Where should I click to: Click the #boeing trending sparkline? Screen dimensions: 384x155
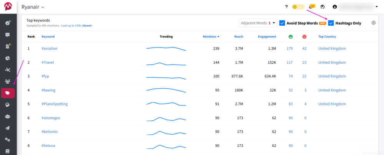pyautogui.click(x=166, y=90)
